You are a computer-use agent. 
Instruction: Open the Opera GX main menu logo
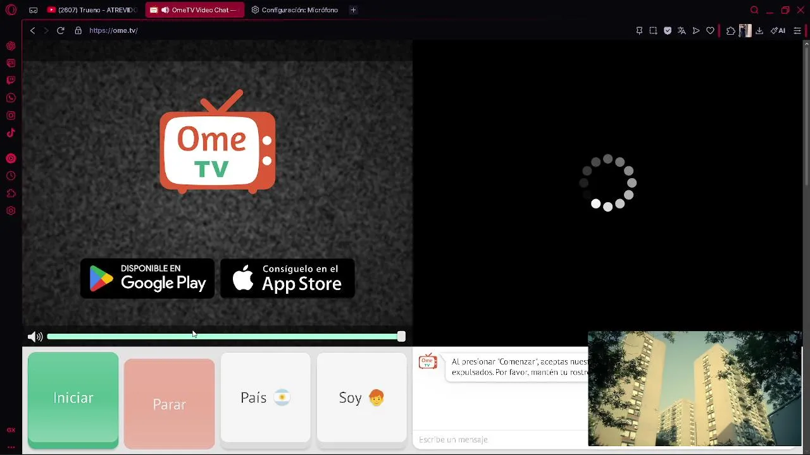coord(11,10)
